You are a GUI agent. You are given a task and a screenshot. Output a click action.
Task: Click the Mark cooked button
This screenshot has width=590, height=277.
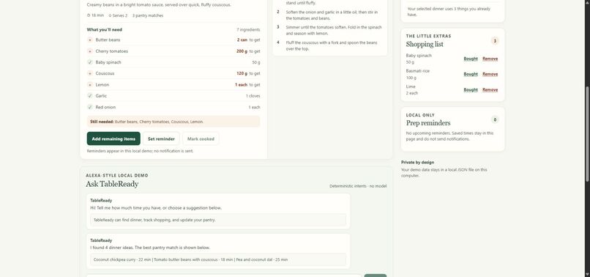[201, 138]
